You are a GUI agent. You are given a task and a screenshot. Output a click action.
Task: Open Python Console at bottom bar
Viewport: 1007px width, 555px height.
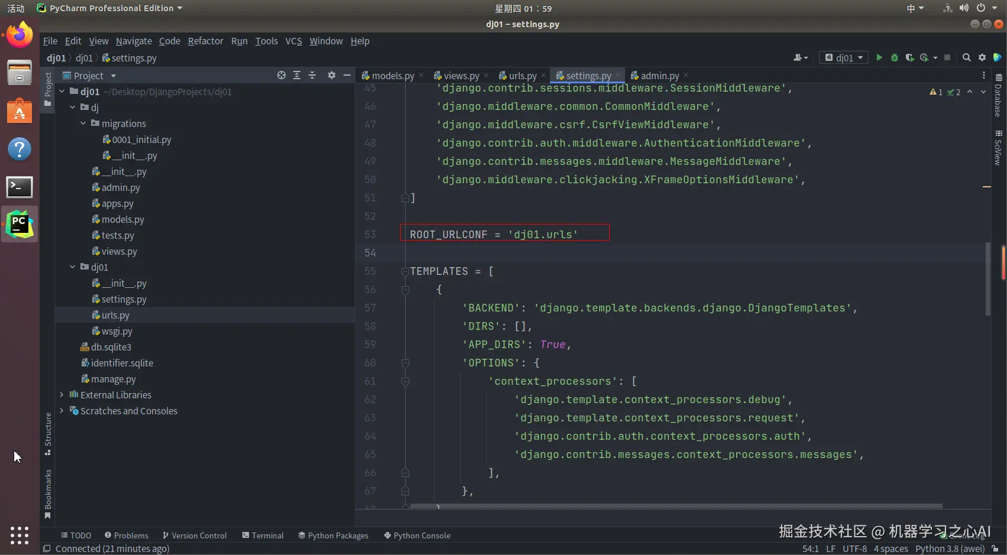[x=417, y=535]
